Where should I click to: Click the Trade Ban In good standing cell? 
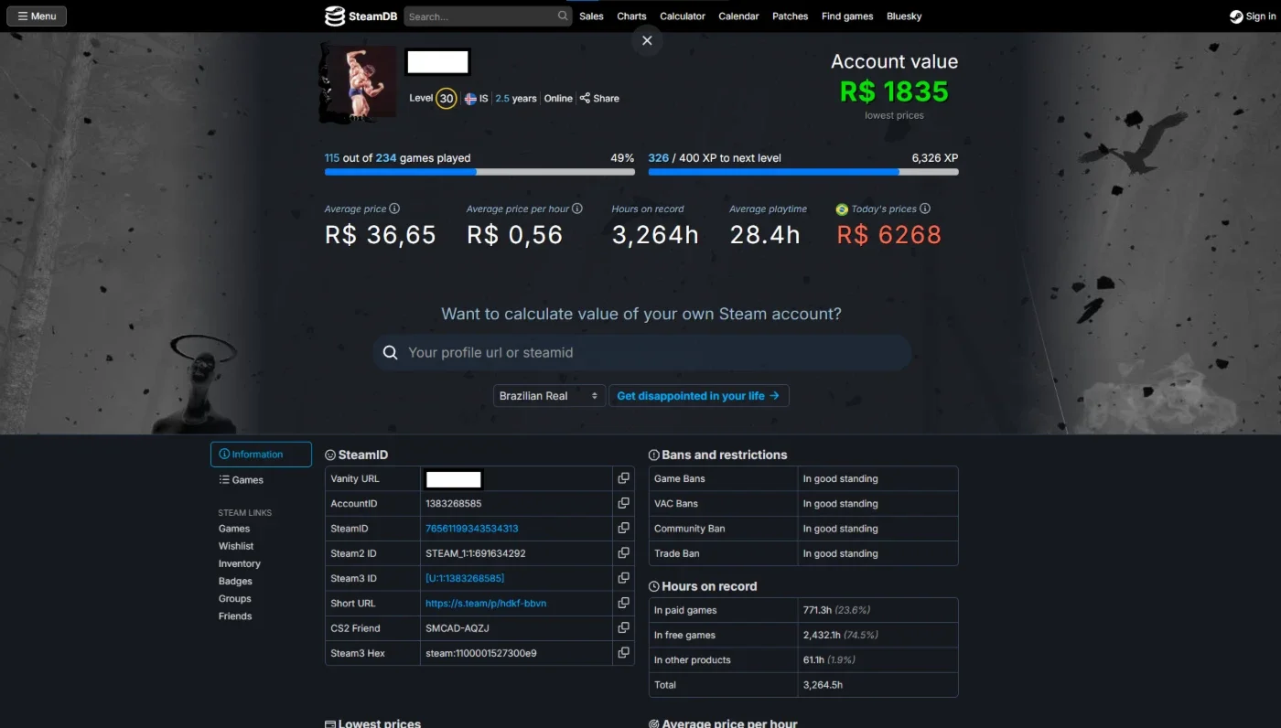878,553
